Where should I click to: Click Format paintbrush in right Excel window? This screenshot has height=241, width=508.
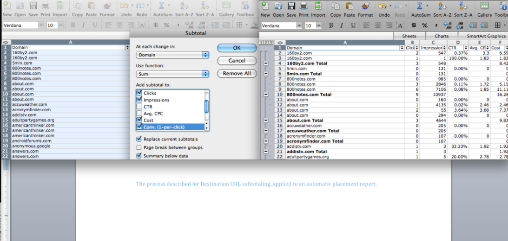click(x=365, y=6)
